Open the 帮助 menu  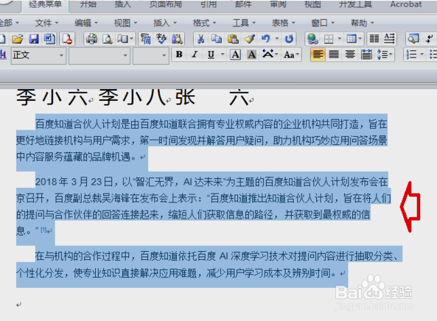pyautogui.click(x=363, y=23)
